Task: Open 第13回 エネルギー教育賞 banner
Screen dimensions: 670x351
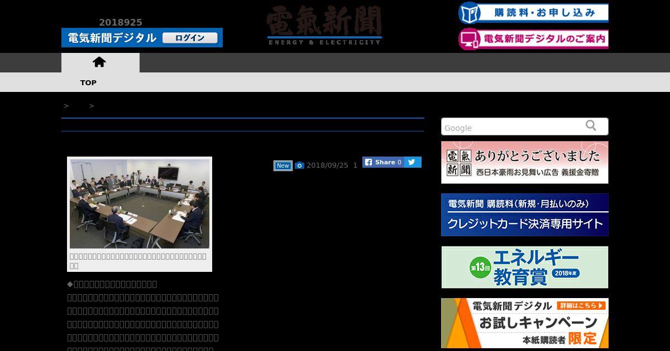Action: (x=525, y=267)
